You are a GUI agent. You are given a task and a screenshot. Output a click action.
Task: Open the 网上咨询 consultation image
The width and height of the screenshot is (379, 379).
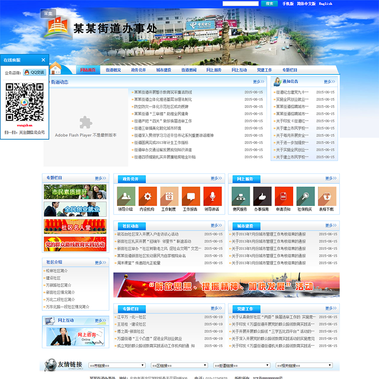click(75, 336)
